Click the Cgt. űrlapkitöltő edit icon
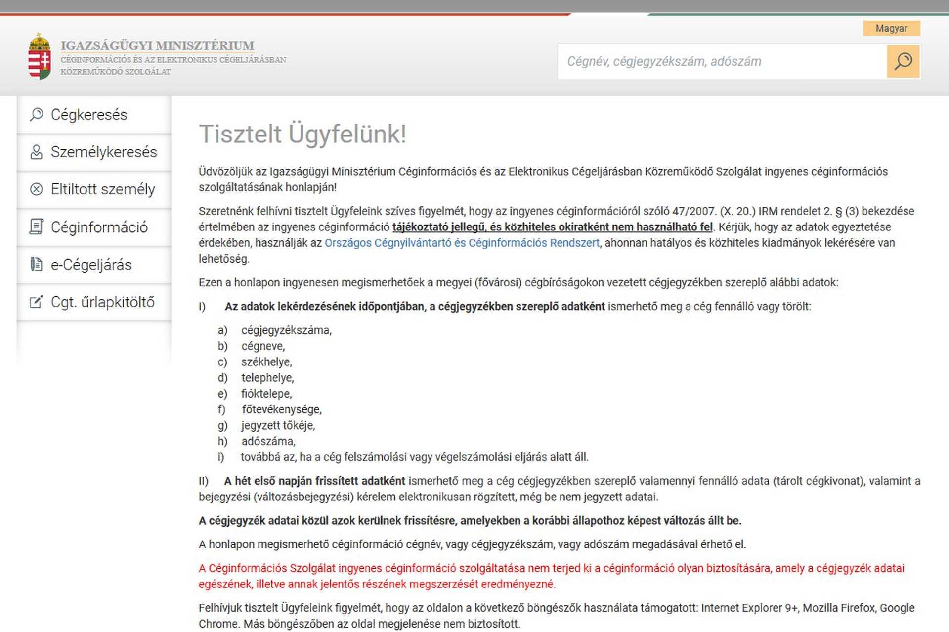The width and height of the screenshot is (949, 632). 37,302
